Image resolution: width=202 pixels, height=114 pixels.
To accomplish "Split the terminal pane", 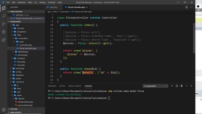I will [x=177, y=86].
